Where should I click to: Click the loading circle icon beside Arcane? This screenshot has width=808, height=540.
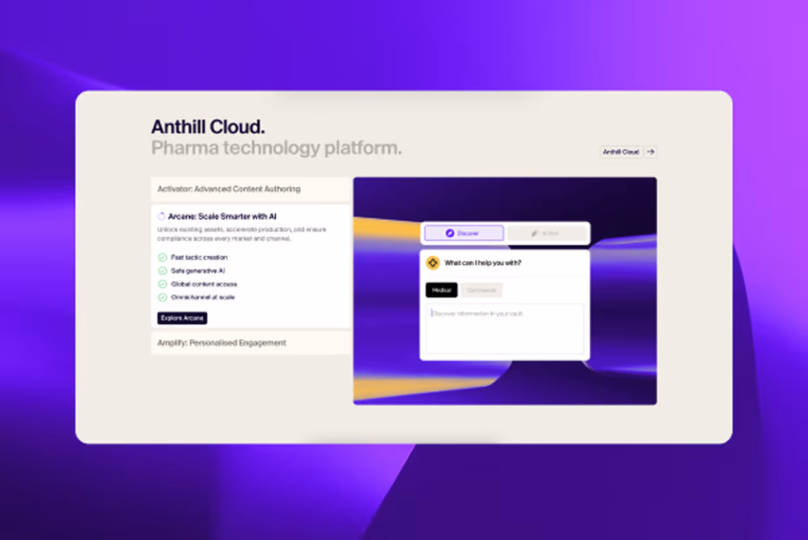point(162,217)
